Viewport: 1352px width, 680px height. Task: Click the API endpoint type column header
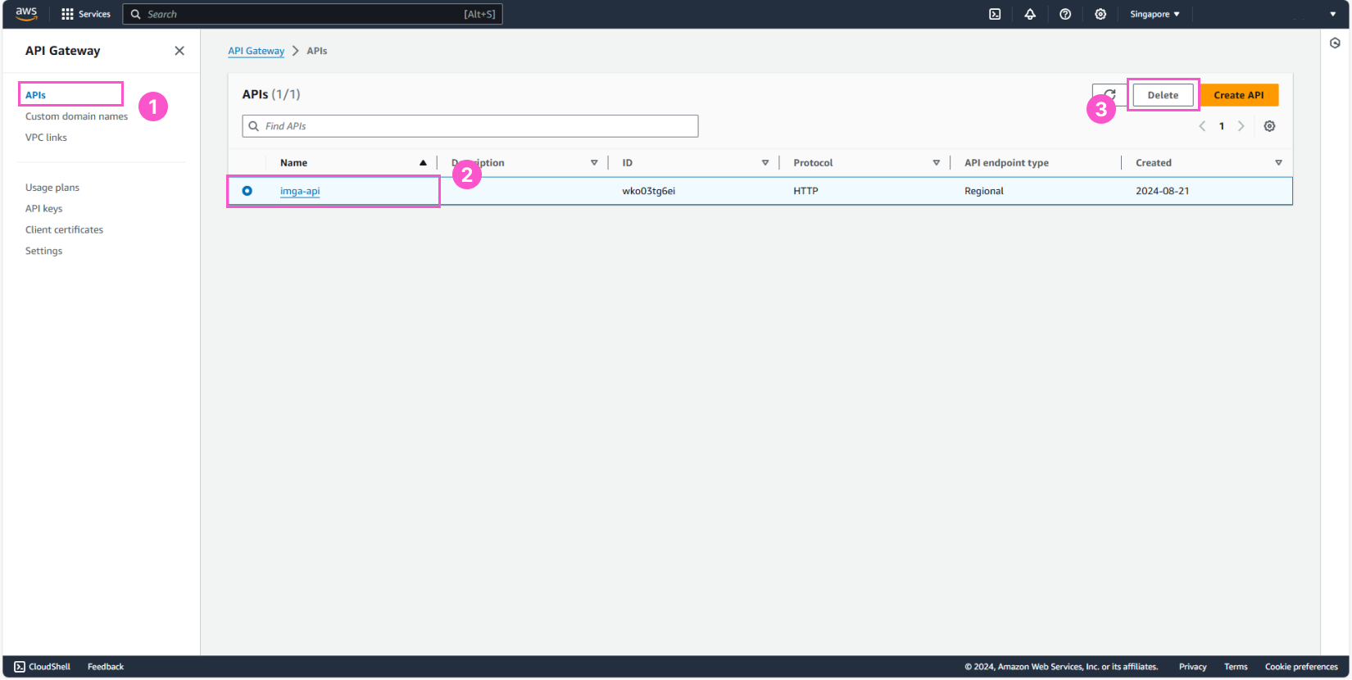tap(1006, 163)
